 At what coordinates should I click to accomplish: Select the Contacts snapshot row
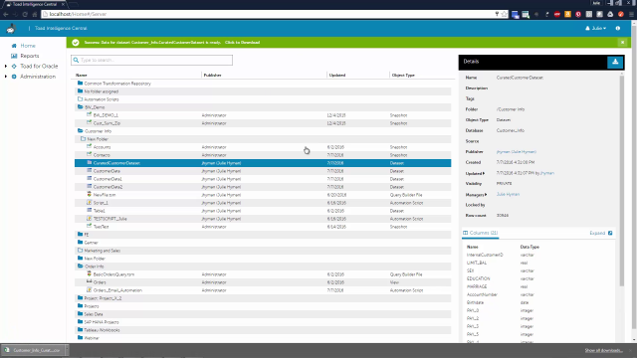tap(263, 155)
